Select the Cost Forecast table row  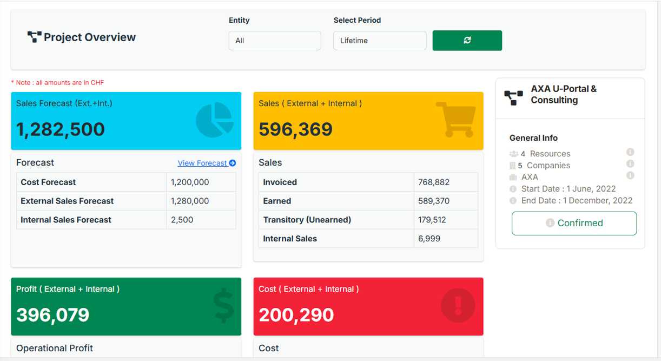(126, 182)
